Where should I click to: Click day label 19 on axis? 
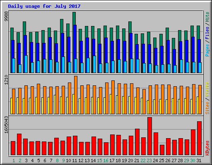[x=124, y=160]
